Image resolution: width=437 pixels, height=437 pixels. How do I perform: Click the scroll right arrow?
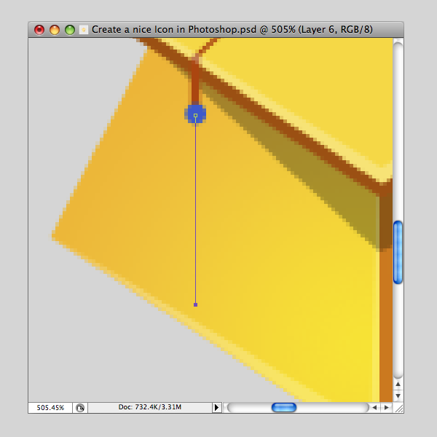tap(386, 407)
